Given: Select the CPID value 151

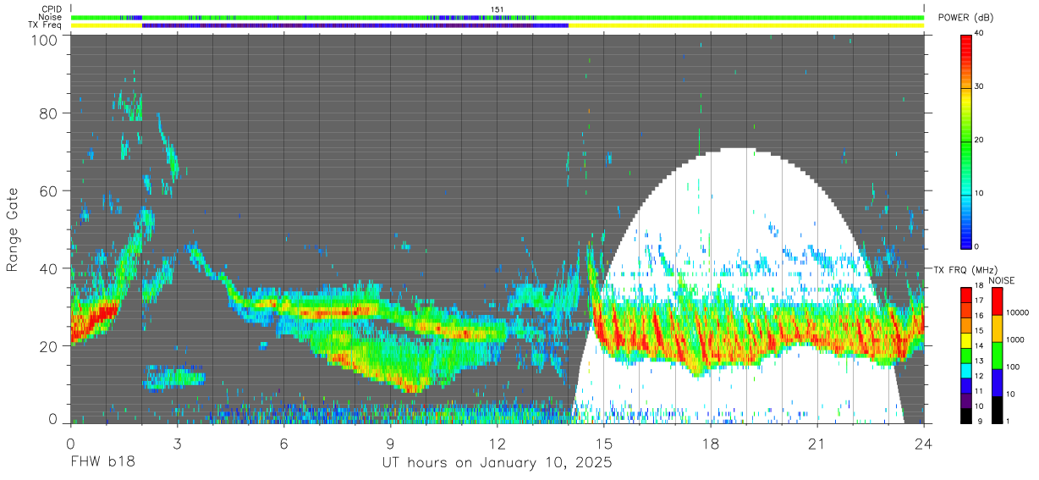Looking at the screenshot, I should point(497,9).
